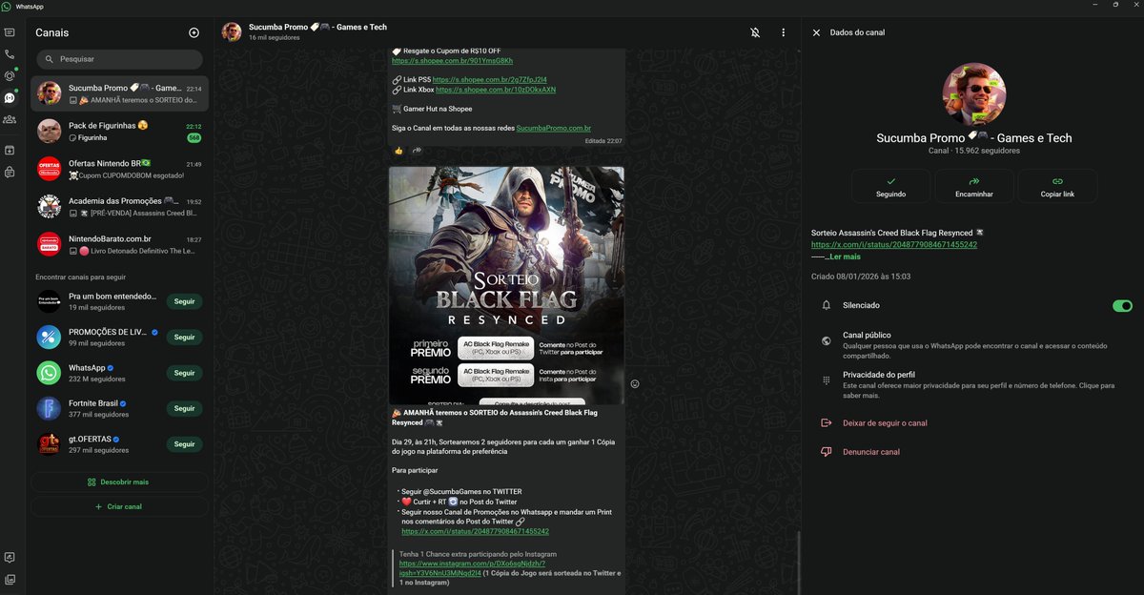Open the SucumbaPromo.com.br link
This screenshot has width=1144, height=595.
click(x=554, y=128)
